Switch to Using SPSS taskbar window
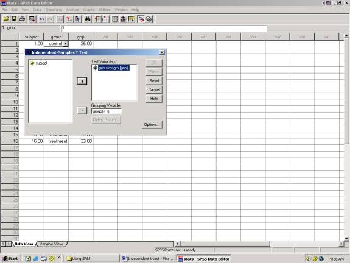This screenshot has width=350, height=263. [x=92, y=259]
